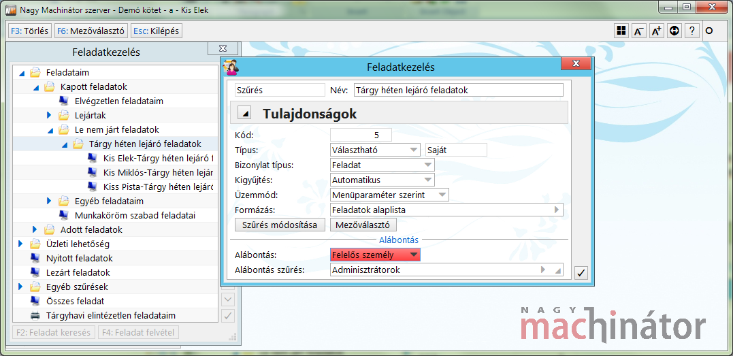Image resolution: width=733 pixels, height=356 pixels.
Task: Expand the Adott feladatok folder
Action: 35,229
